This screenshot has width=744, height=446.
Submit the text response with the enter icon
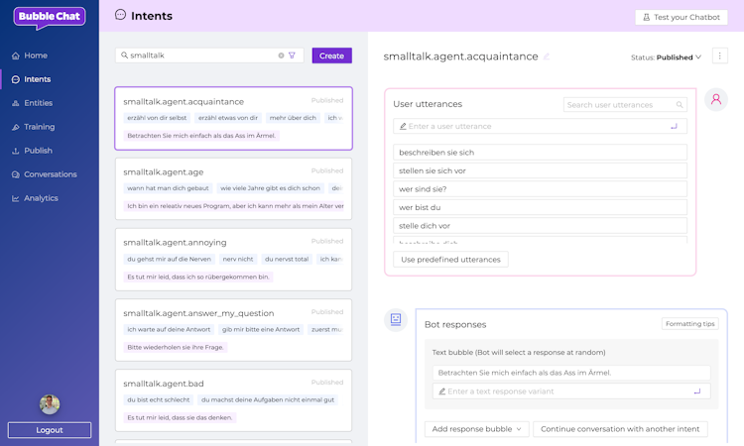click(697, 391)
